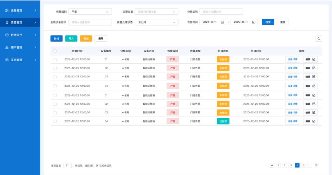
Task: Click the 告警管理 alarm bell icon
Action: pos(7,22)
